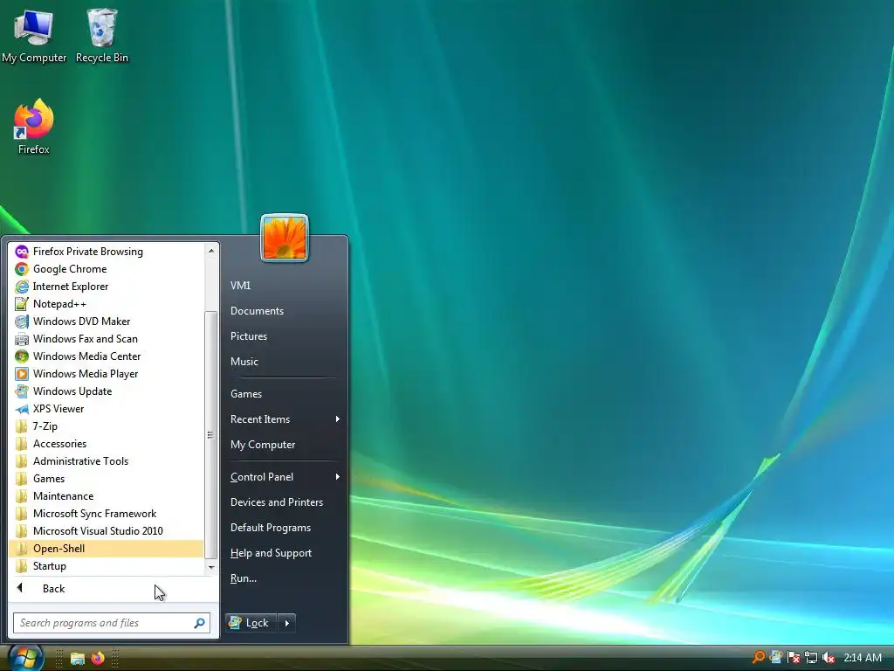Click the user account flower picture
Viewport: 894px width, 671px height.
click(x=285, y=238)
